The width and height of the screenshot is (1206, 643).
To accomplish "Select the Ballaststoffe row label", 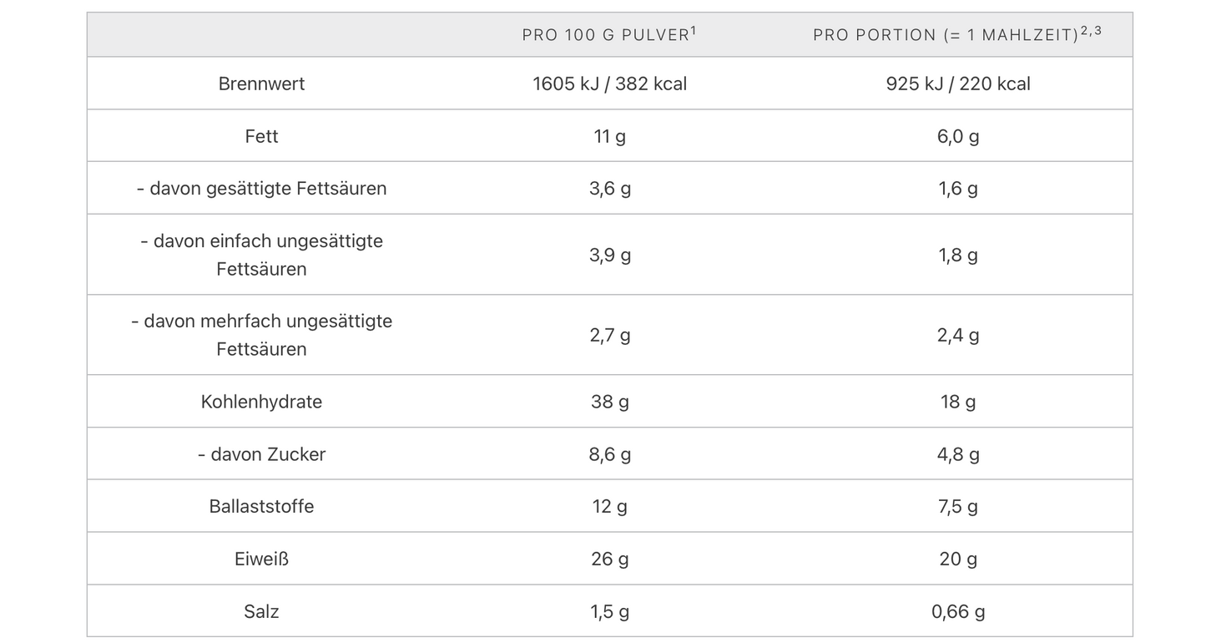I will click(261, 506).
